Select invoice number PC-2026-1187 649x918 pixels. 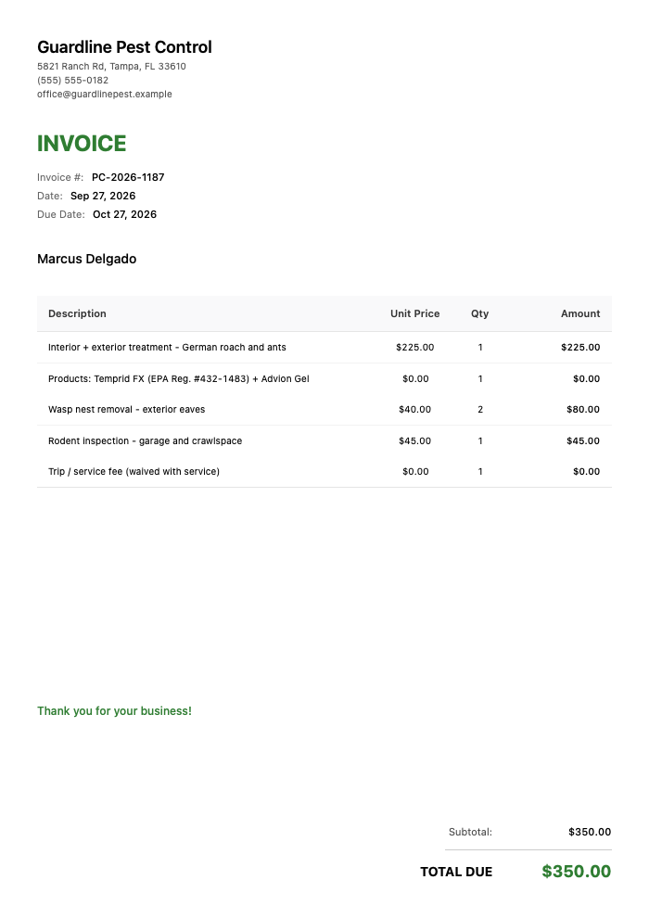pos(128,177)
